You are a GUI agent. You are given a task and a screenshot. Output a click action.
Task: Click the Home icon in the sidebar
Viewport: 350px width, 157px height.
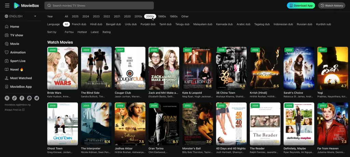pyautogui.click(x=6, y=27)
